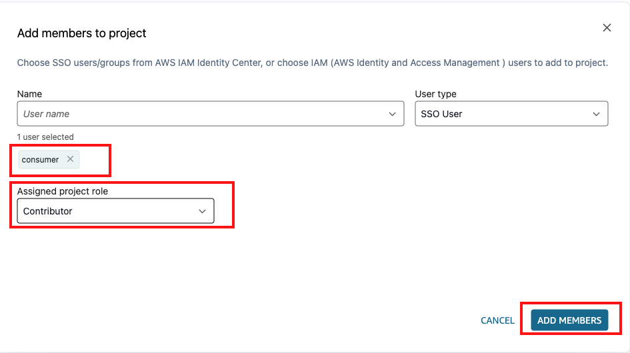Click the User name placeholder text
This screenshot has width=630, height=353.
pos(47,114)
